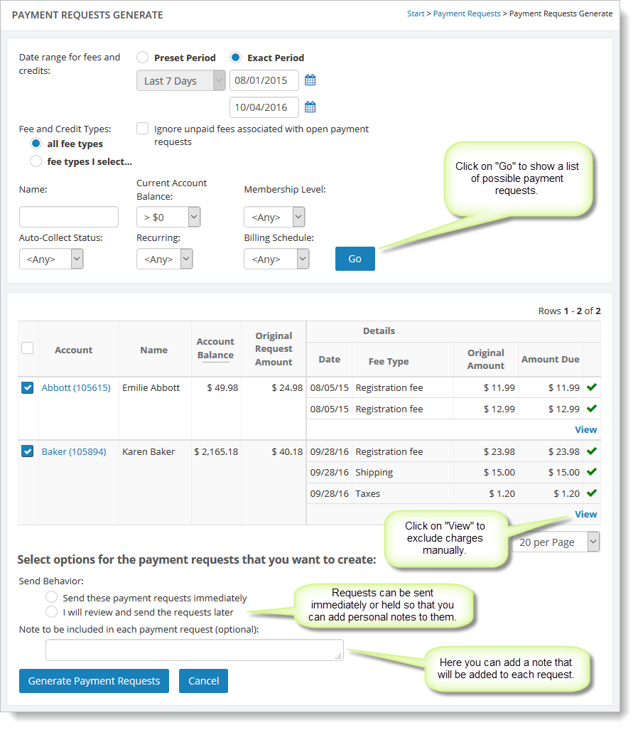
Task: Click green checkmark on the Taxes row
Action: click(x=591, y=493)
